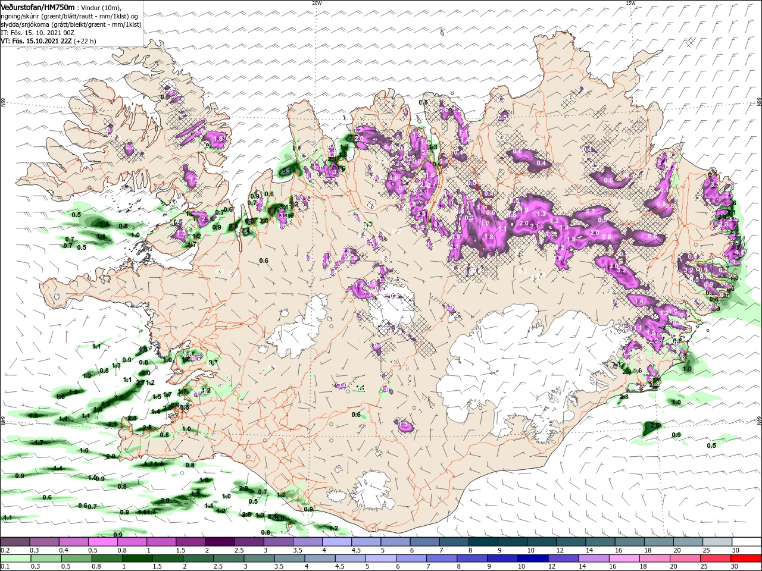Pick the light gray 25 swatch in snow legend
Viewport: 762px width, 571px height.
[x=717, y=541]
